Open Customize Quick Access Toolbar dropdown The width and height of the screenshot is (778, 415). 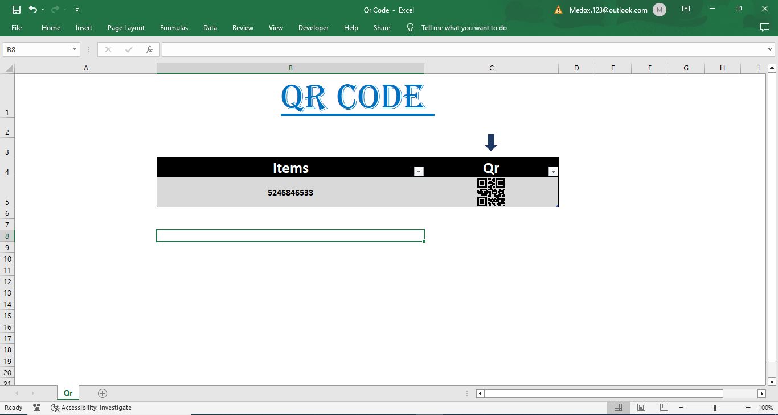point(77,10)
